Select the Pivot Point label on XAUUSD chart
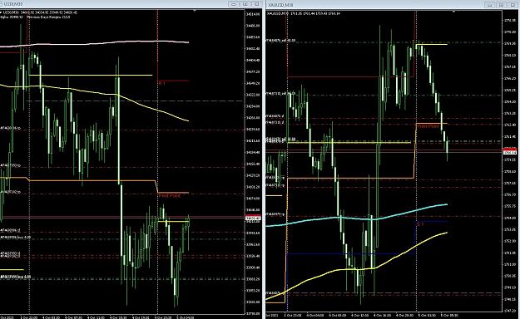Viewport: 520px width, 319px height. click(x=428, y=126)
